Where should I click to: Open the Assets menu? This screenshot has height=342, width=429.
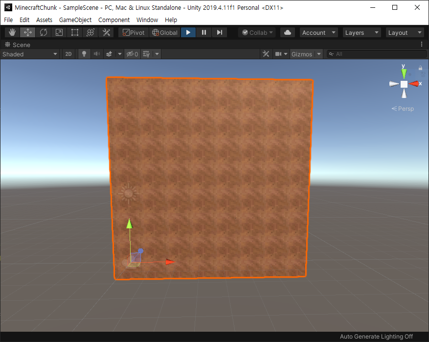coord(44,20)
